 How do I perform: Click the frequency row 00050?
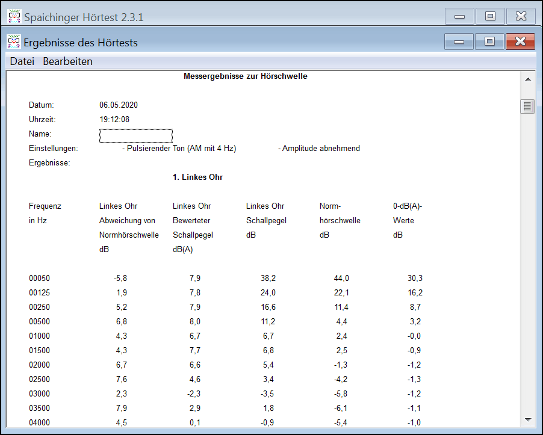(x=40, y=278)
